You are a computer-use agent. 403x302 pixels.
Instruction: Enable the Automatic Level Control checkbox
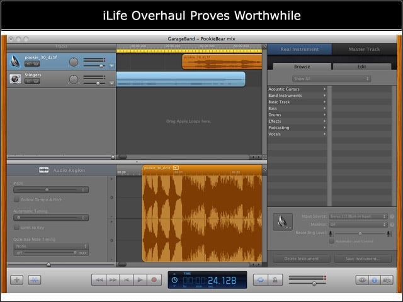click(x=332, y=241)
